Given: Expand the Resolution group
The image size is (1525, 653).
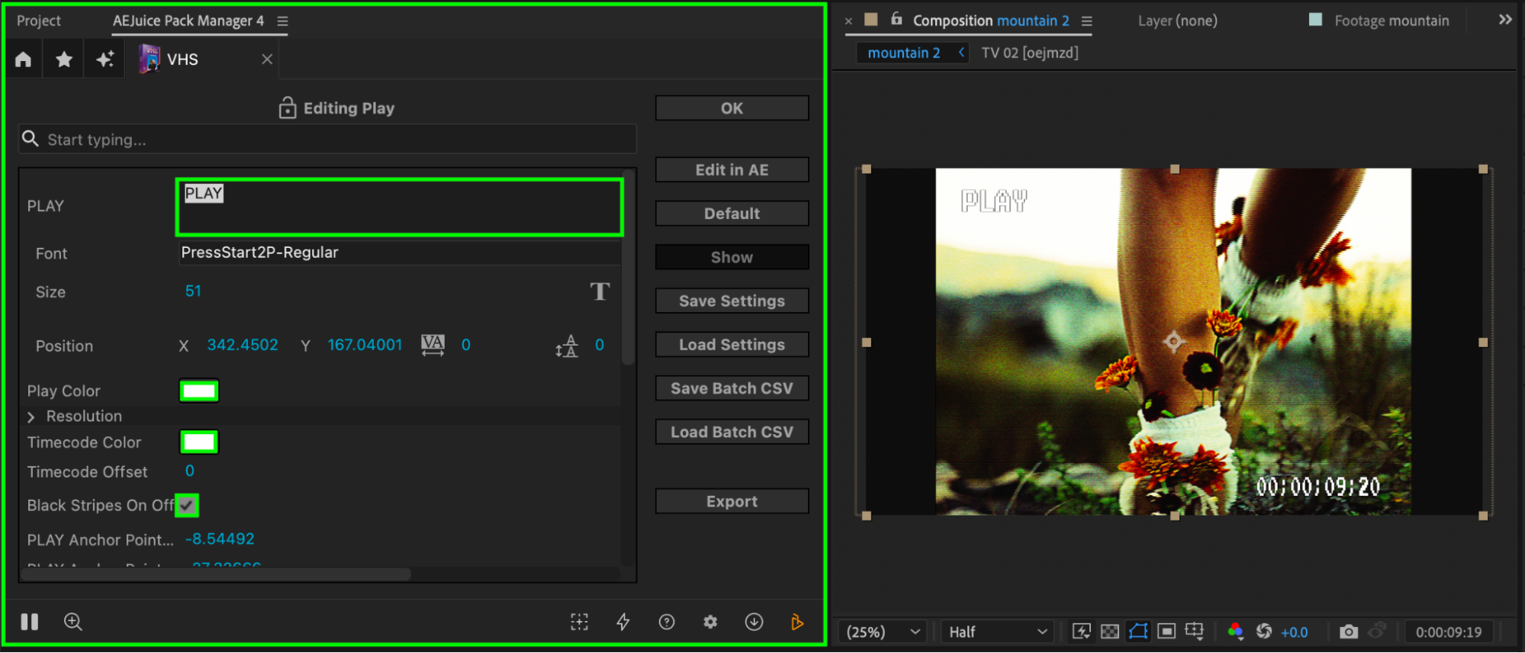Looking at the screenshot, I should pyautogui.click(x=31, y=417).
